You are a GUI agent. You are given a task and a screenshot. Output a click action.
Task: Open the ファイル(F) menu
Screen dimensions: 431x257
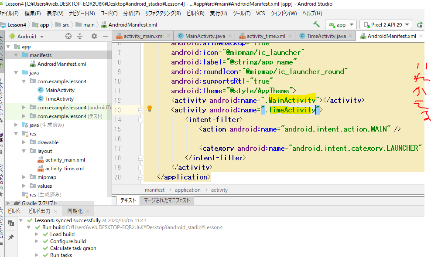[x=9, y=14]
